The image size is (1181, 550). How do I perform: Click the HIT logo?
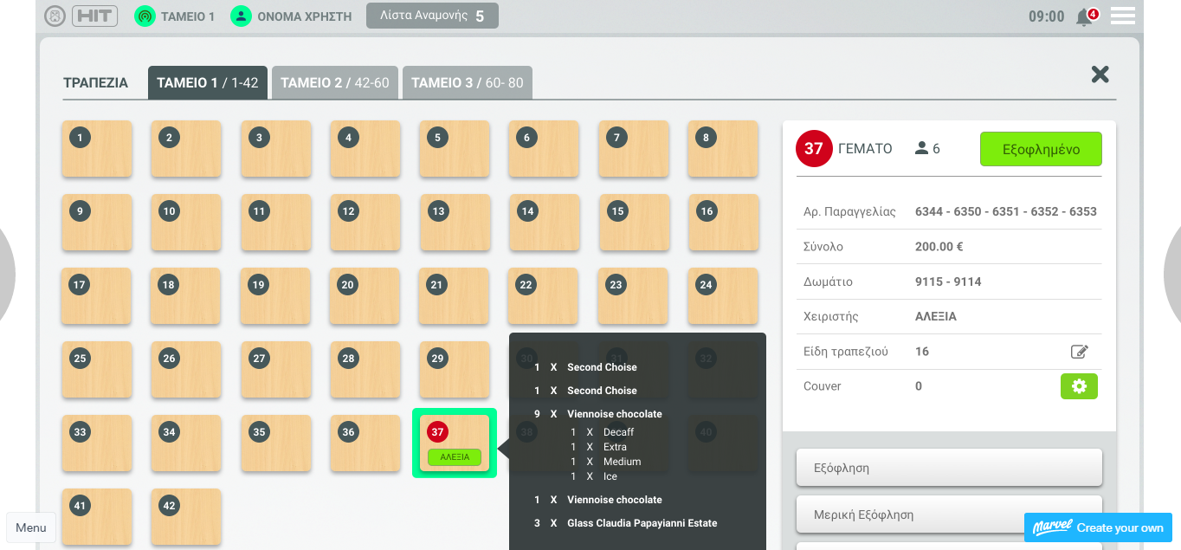95,16
